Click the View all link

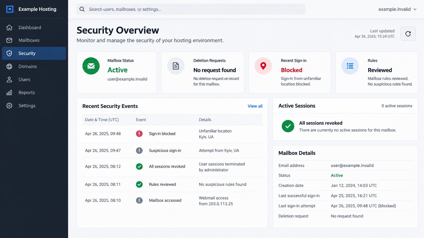click(x=255, y=106)
